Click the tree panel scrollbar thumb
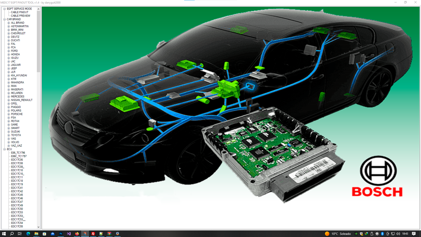421x237 pixels. 38,41
